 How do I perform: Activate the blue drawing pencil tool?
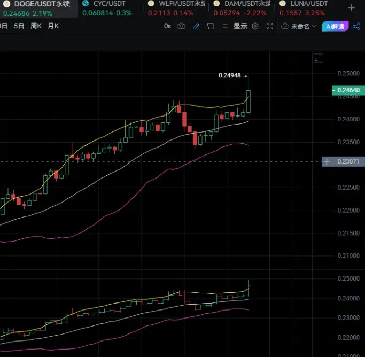[x=196, y=26]
